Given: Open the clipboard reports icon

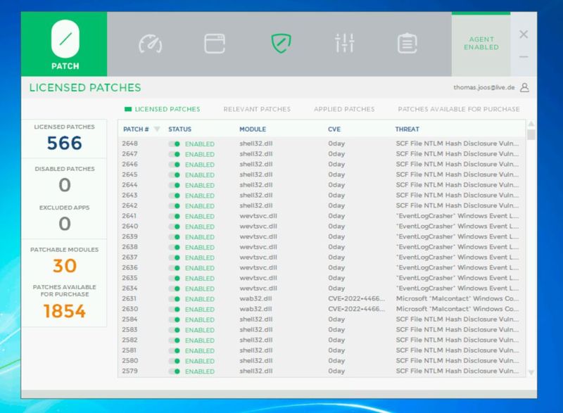Looking at the screenshot, I should (405, 42).
